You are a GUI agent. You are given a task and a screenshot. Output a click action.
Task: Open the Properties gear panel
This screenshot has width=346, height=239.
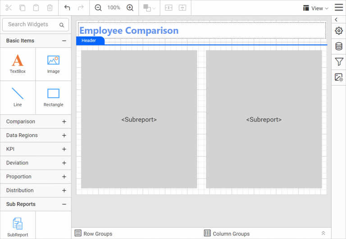coord(339,31)
